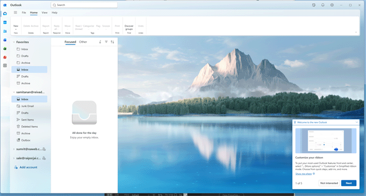Collapse the Favorites folder group
The height and width of the screenshot is (196, 366).
coord(14,42)
